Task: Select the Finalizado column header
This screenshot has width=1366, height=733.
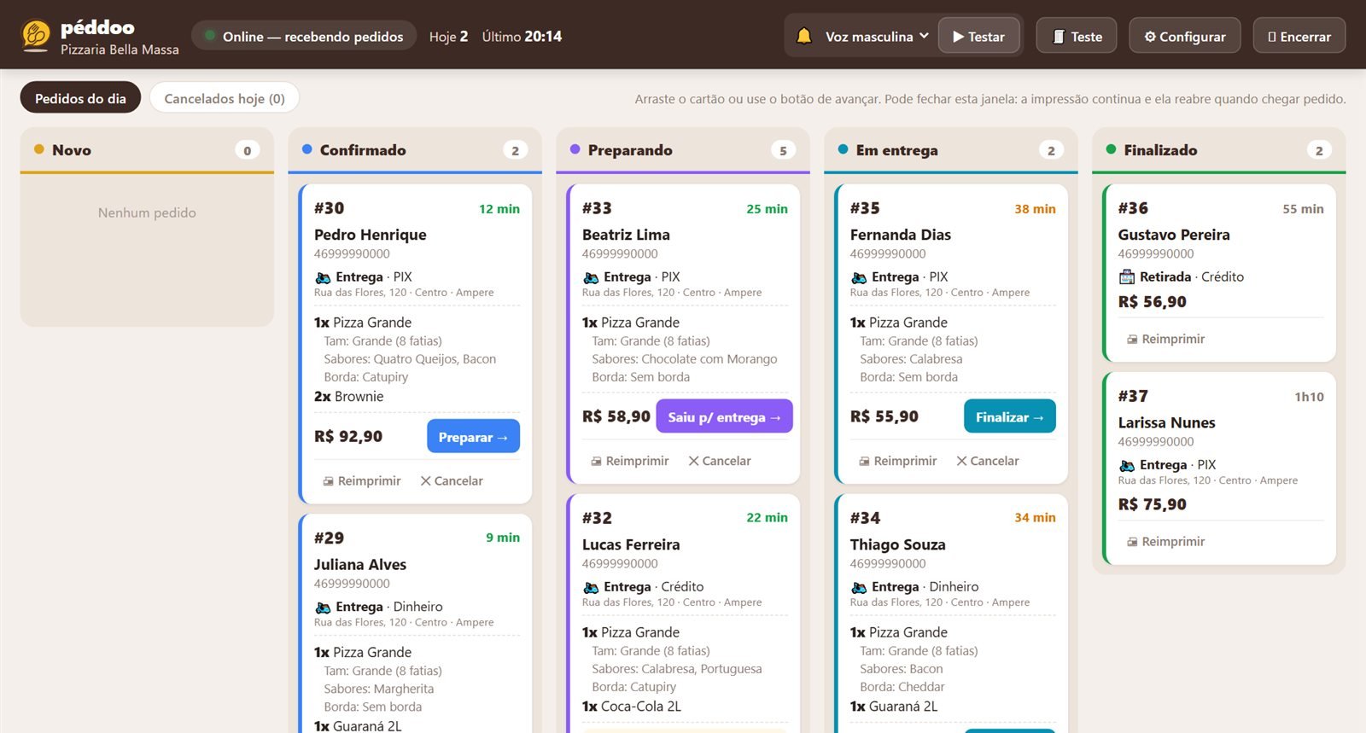Action: [x=1219, y=150]
